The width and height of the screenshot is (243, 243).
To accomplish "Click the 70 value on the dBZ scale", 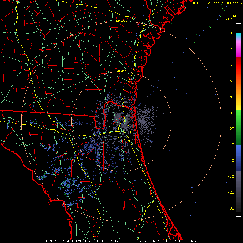I will pos(232,49).
